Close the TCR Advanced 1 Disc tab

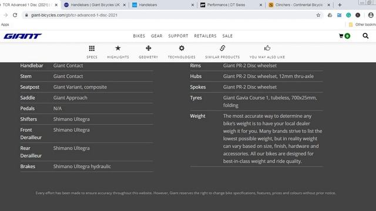click(56, 5)
